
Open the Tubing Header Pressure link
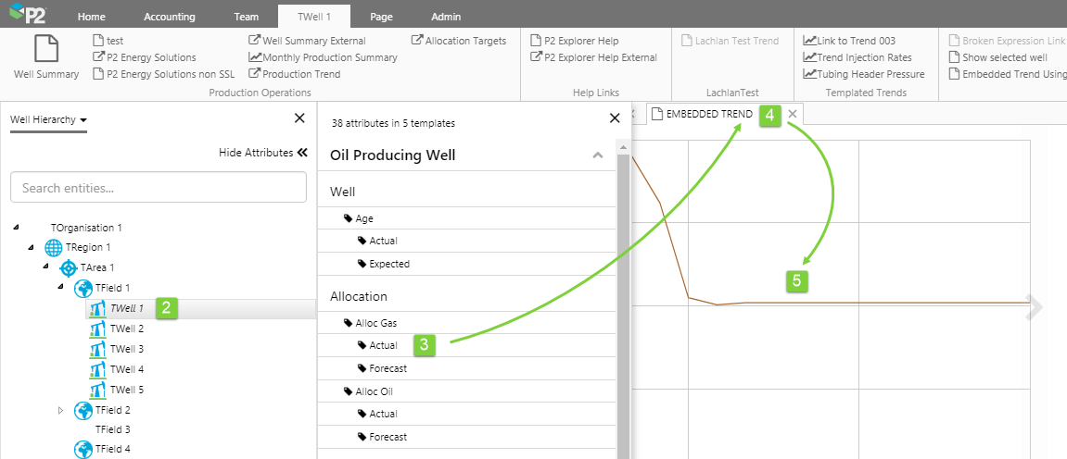(864, 74)
